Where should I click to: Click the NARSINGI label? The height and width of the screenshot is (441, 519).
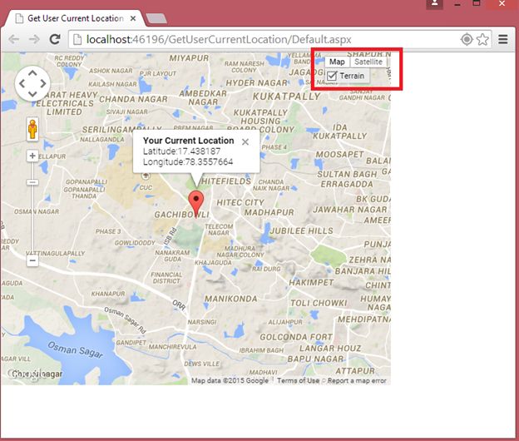pos(202,322)
